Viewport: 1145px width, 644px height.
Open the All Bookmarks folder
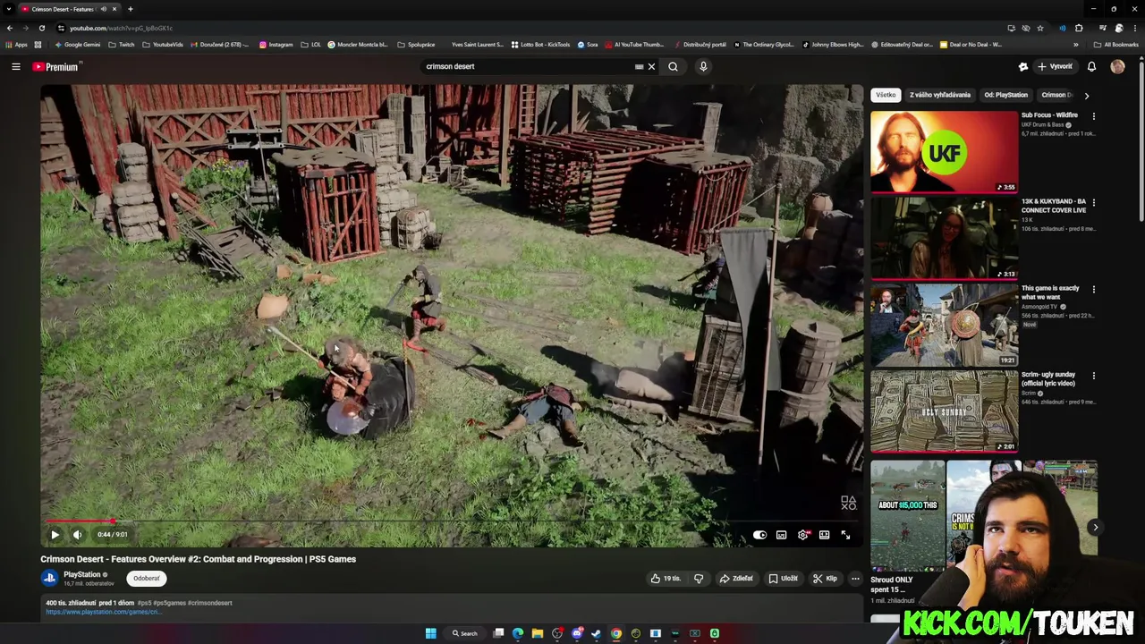[1115, 44]
